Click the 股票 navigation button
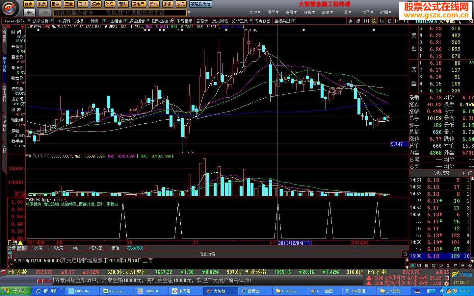This screenshot has height=296, width=474. [42, 4]
